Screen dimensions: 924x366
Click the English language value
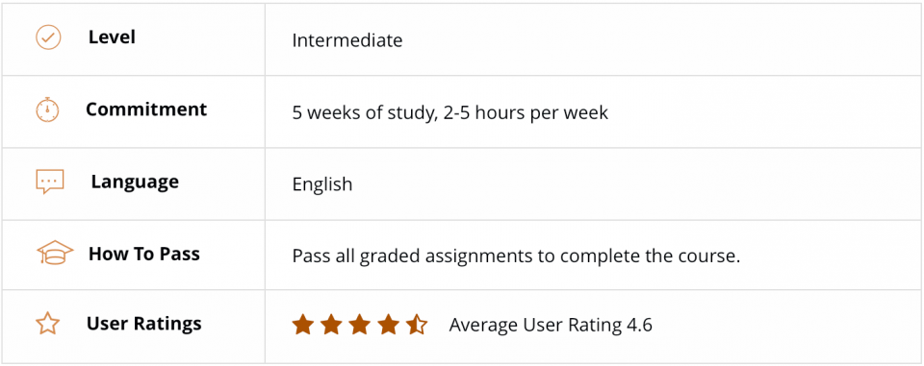322,184
